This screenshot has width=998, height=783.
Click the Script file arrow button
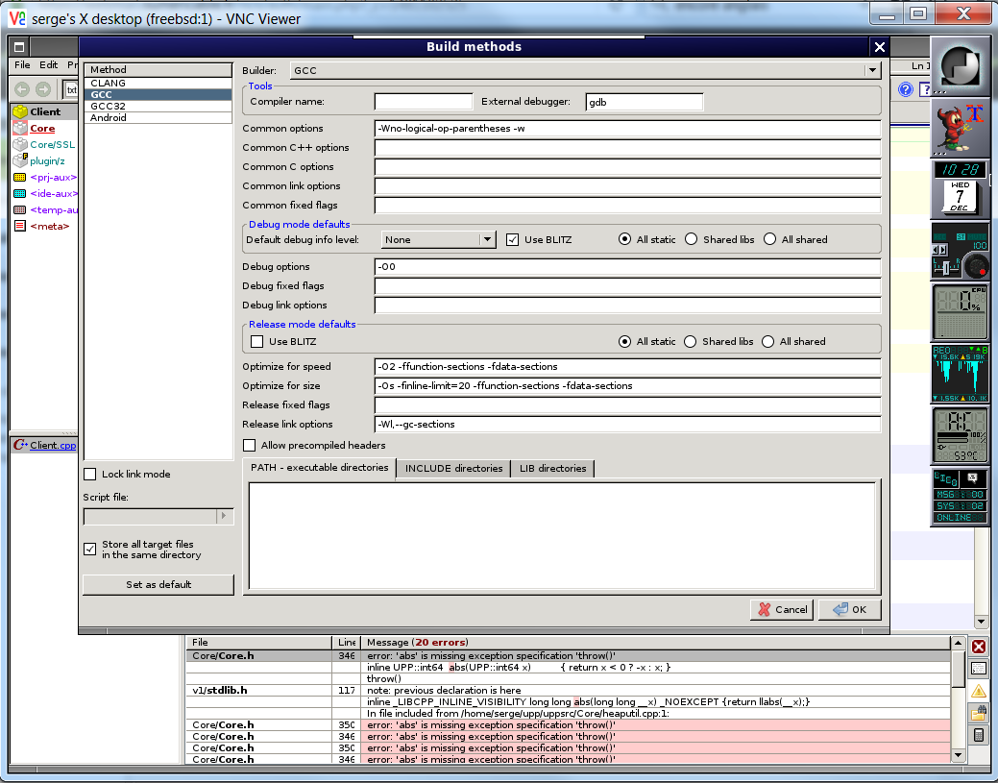point(226,517)
